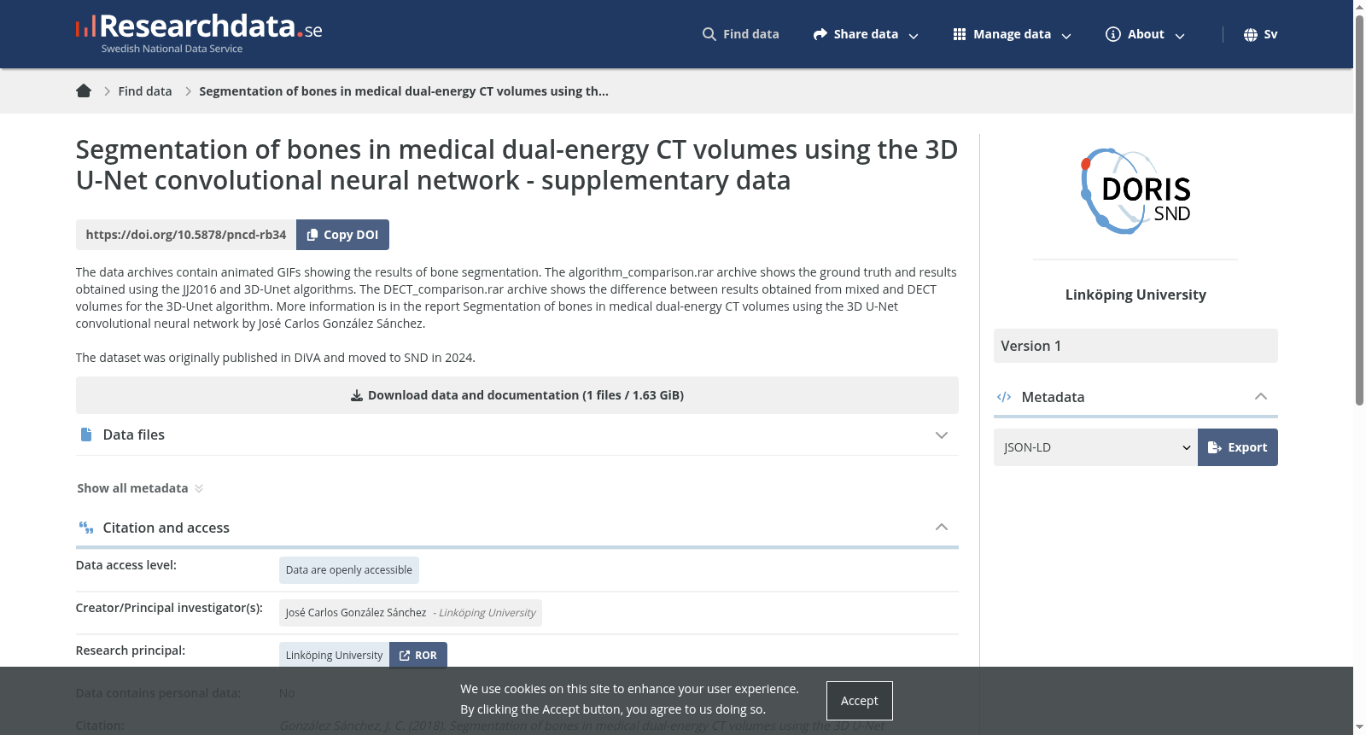The height and width of the screenshot is (735, 1366).
Task: Collapse the Citation and access section chevron
Action: pyautogui.click(x=942, y=527)
